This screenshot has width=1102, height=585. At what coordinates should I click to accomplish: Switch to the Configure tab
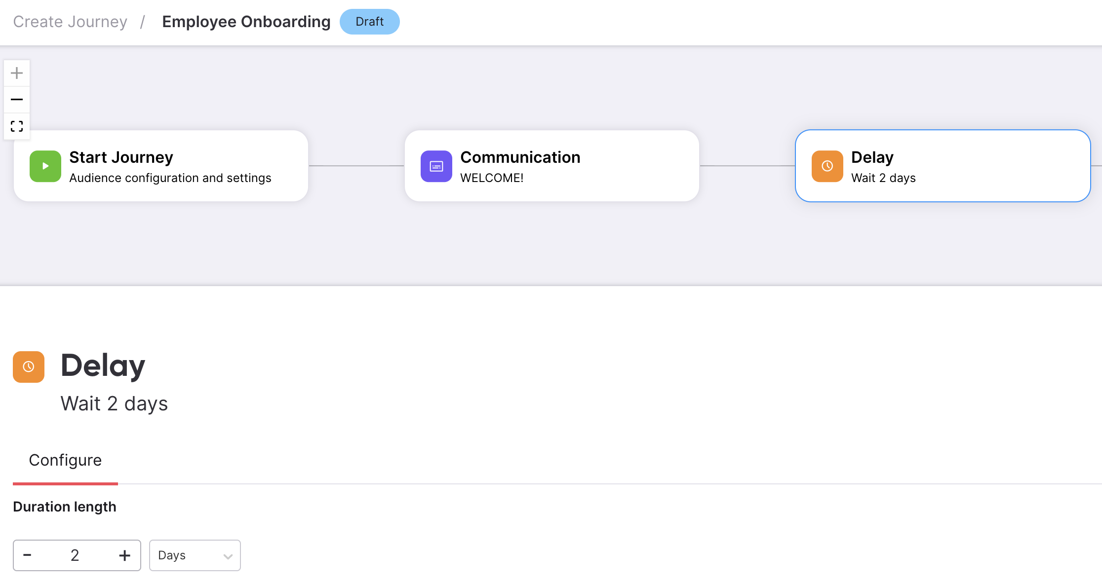(x=65, y=460)
